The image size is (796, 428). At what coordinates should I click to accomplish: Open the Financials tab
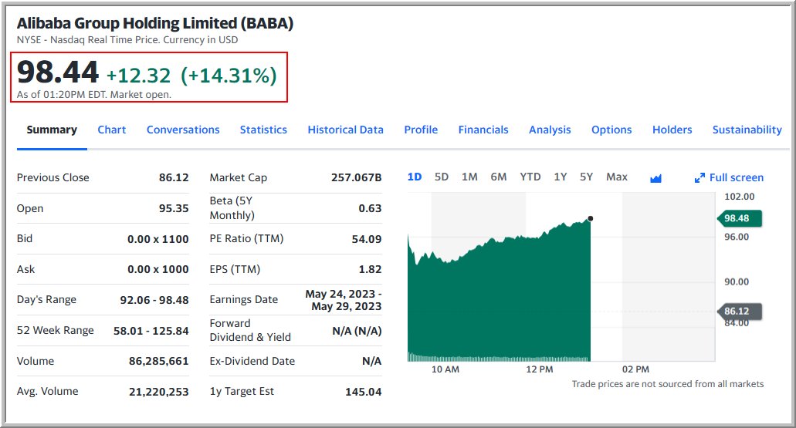tap(483, 130)
